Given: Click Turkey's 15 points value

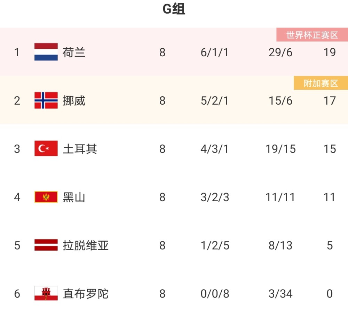Looking at the screenshot, I should tap(330, 149).
